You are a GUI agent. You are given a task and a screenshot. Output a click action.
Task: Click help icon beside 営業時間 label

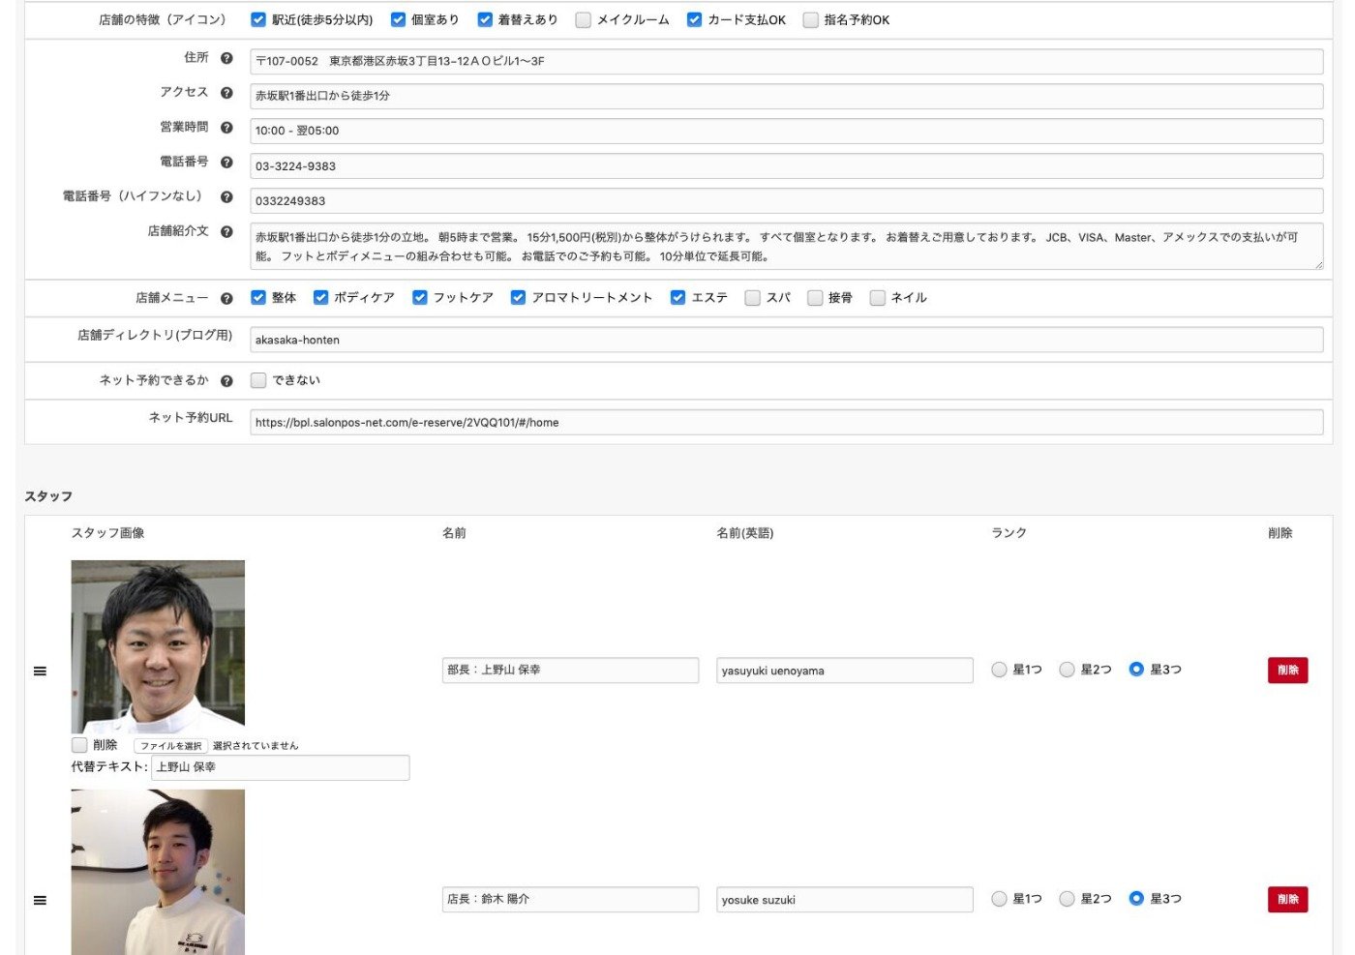tap(226, 128)
